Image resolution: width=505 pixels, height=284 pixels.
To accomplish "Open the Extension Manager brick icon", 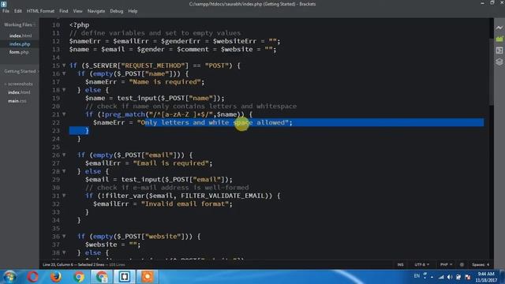I will pyautogui.click(x=499, y=39).
